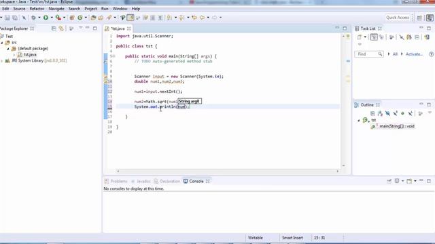
Task: Click the Back navigation arrow icon
Action: click(x=203, y=18)
